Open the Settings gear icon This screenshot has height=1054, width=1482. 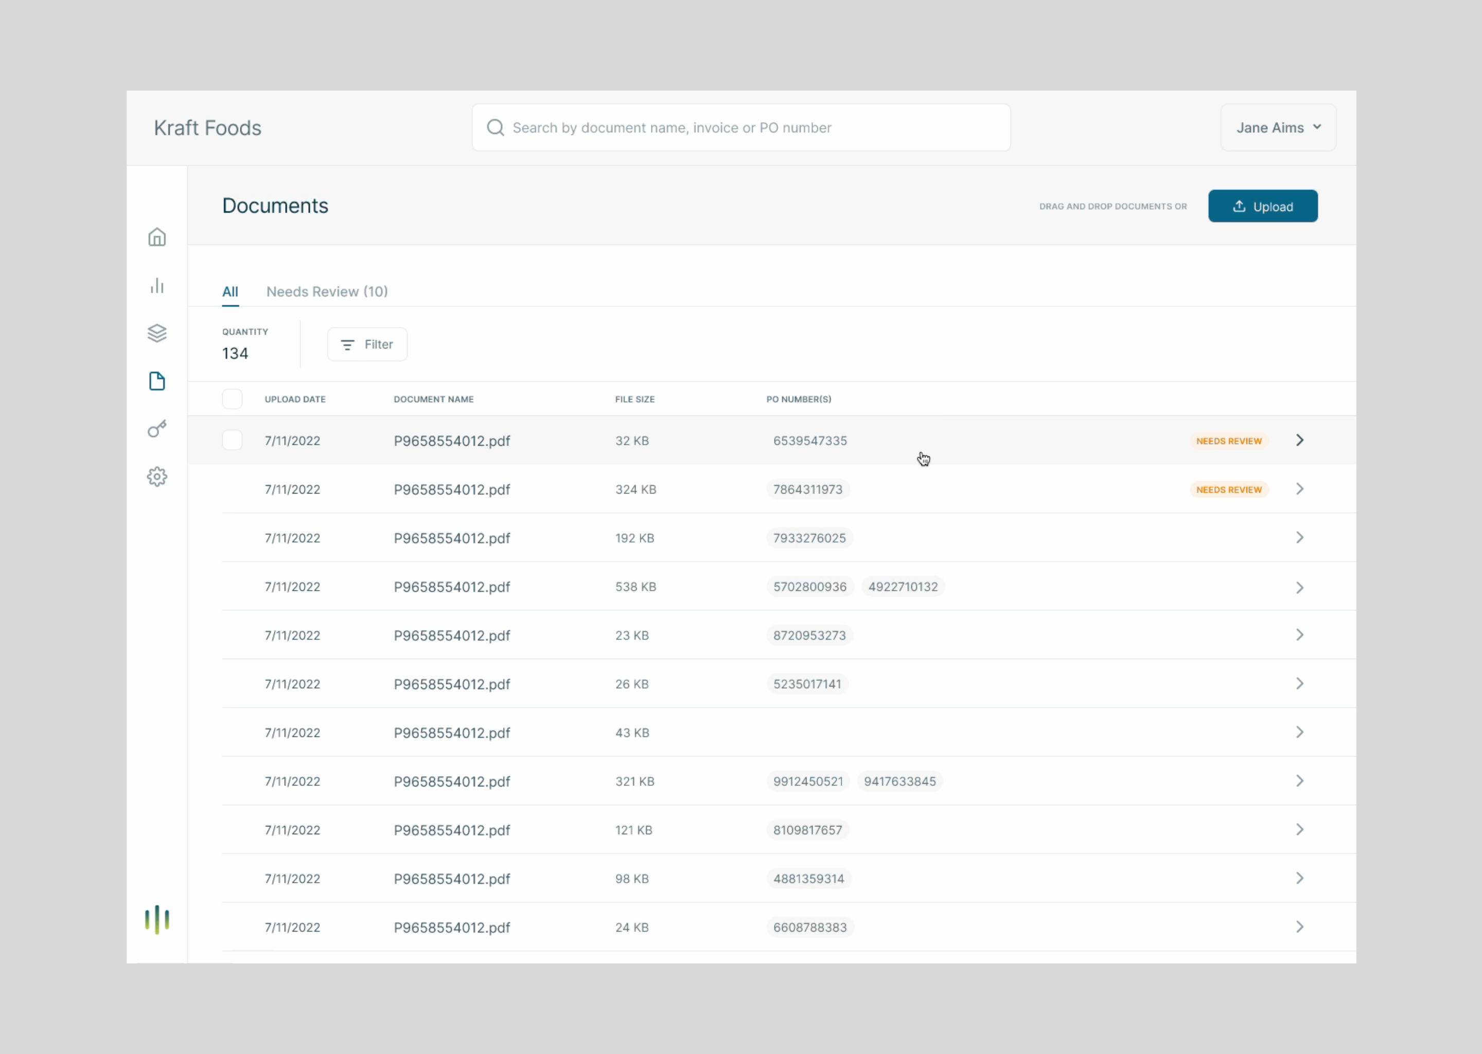pos(157,477)
